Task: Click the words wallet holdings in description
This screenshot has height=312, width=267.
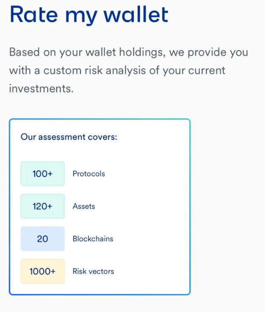Action: [126, 52]
